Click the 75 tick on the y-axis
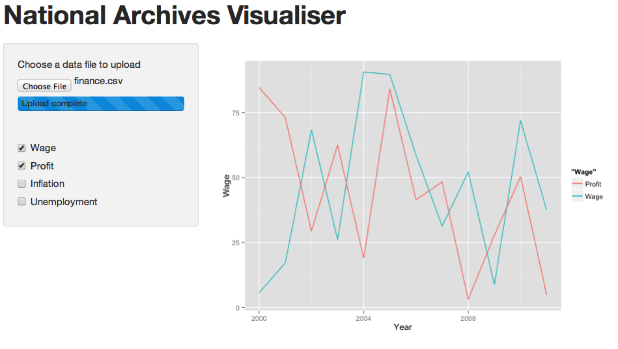Screen dimensions: 618x349 point(236,113)
